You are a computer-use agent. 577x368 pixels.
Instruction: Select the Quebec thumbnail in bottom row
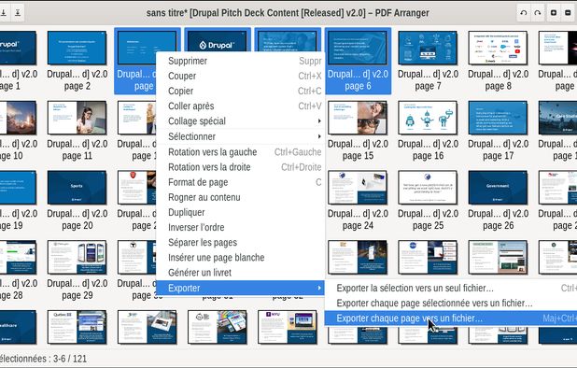(77, 327)
